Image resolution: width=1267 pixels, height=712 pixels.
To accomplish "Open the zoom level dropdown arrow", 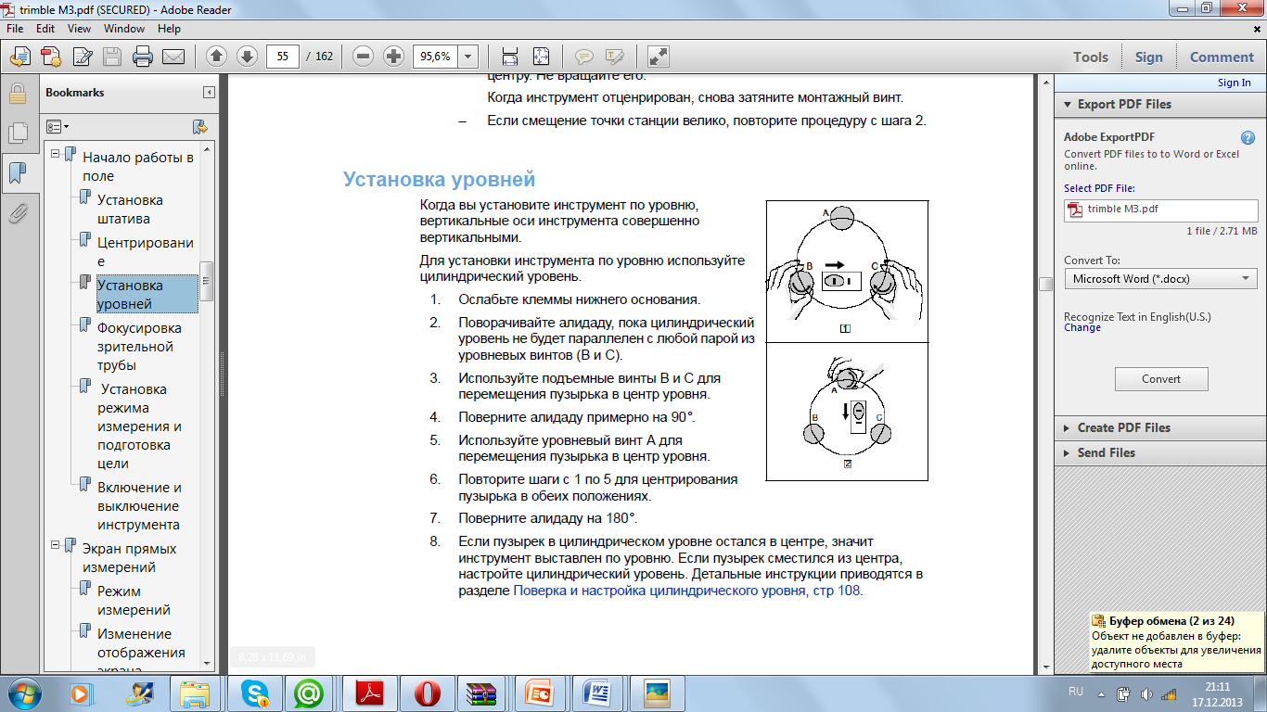I will [468, 57].
